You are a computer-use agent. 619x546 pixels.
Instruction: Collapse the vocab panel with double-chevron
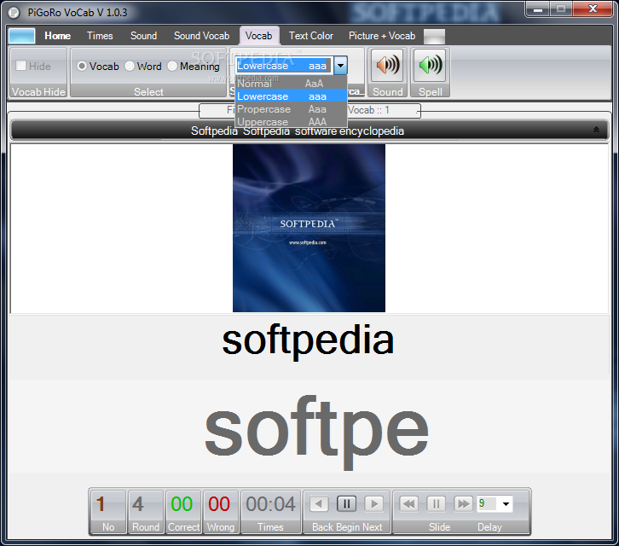(x=596, y=130)
